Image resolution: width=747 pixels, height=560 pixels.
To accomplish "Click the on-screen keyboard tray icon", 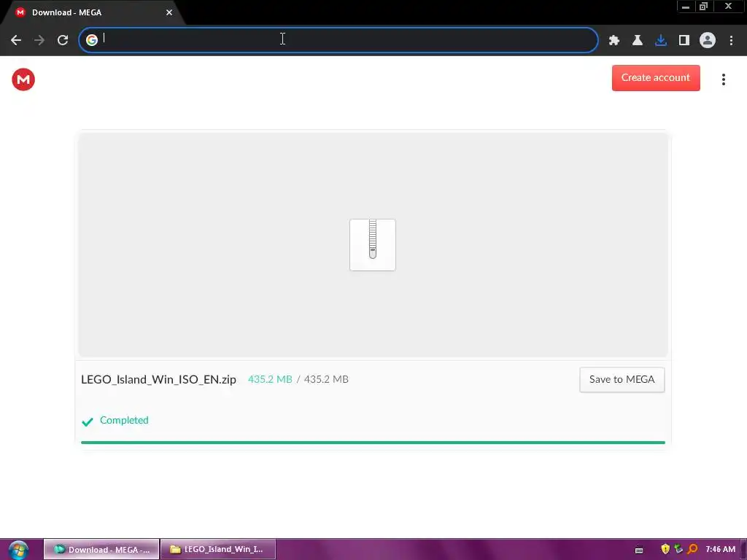I will tap(639, 550).
